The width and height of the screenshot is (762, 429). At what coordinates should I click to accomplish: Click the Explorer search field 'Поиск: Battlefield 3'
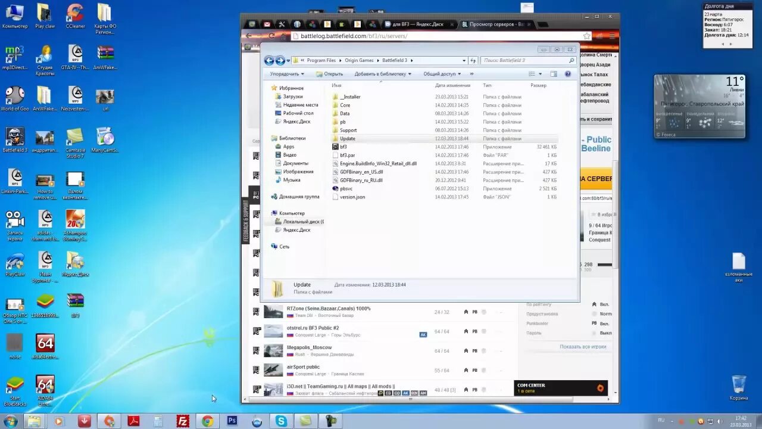coord(528,60)
